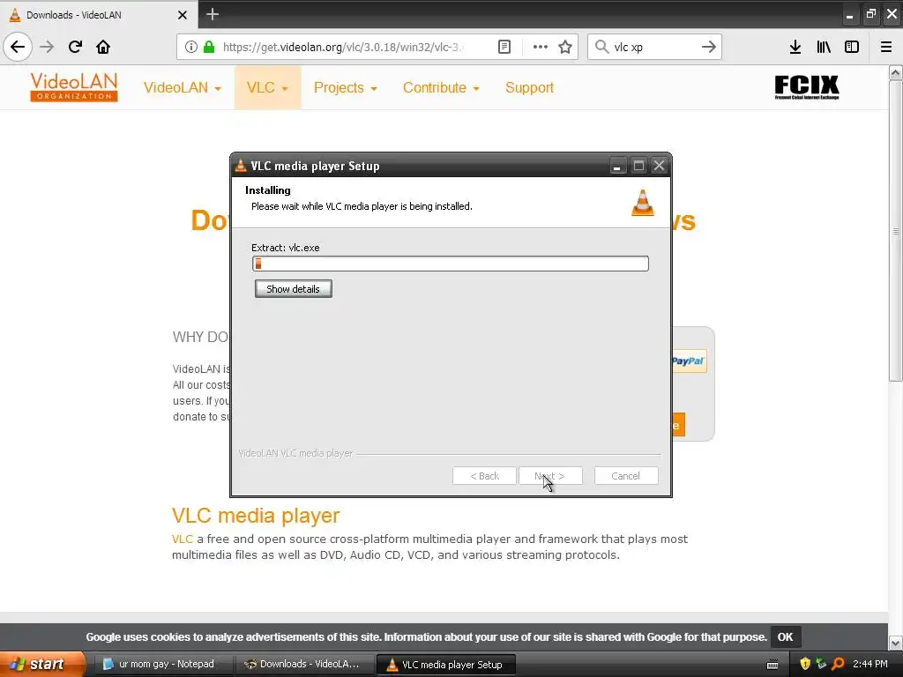Screen dimensions: 903x677
Task: Open the page actions three-dots menu
Action: click(x=541, y=47)
